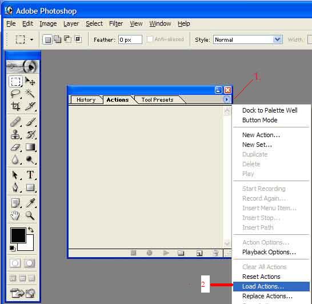Select the Slice tool

(30, 106)
